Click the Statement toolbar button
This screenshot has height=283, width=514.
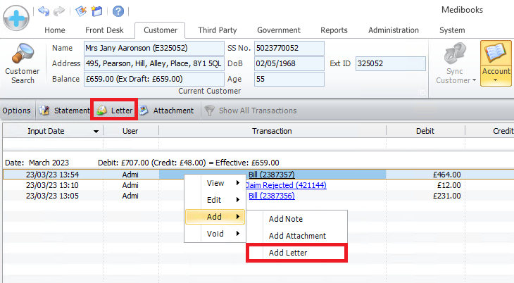[x=64, y=111]
